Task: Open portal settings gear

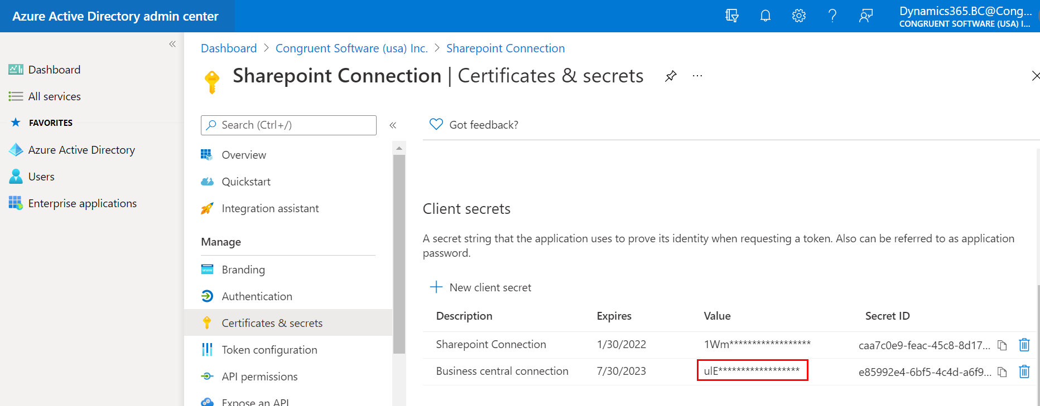Action: pyautogui.click(x=799, y=16)
